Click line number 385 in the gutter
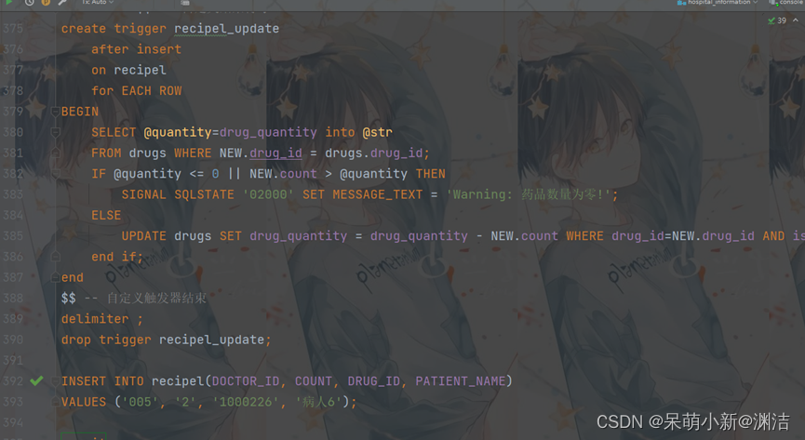805x440 pixels. pos(13,235)
